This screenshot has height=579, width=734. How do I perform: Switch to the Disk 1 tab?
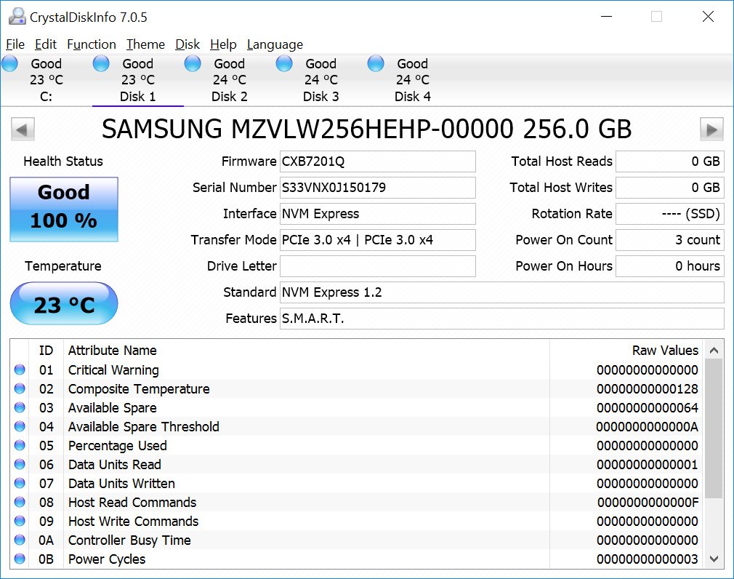coord(137,80)
